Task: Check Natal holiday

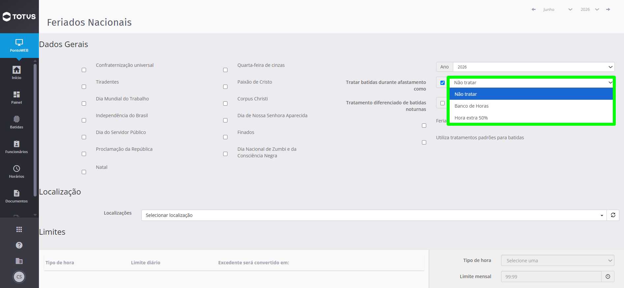Action: 84,172
